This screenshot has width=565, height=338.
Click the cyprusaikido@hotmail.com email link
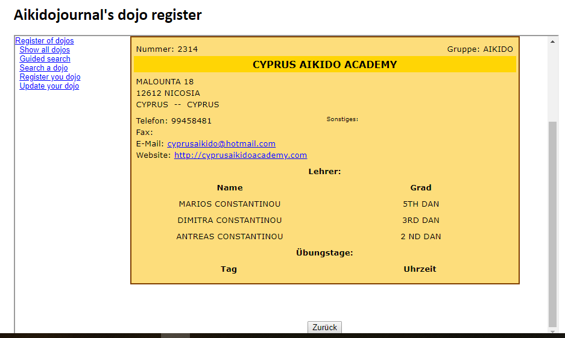(221, 144)
